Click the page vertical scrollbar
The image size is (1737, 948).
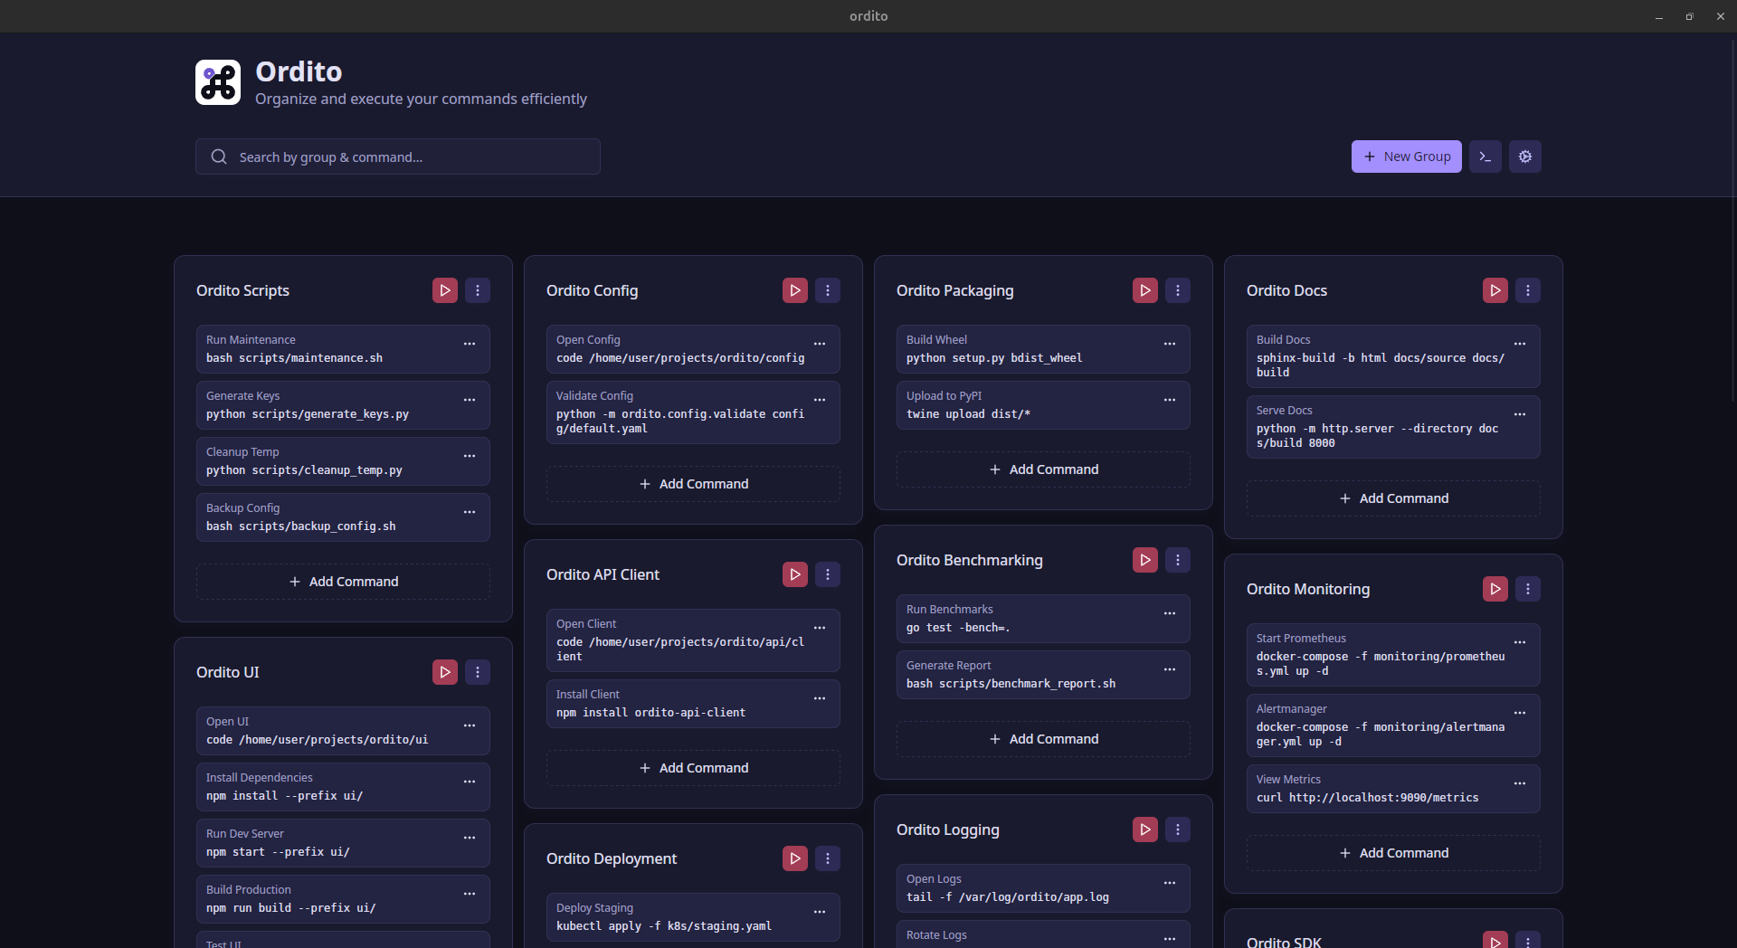(x=1732, y=222)
